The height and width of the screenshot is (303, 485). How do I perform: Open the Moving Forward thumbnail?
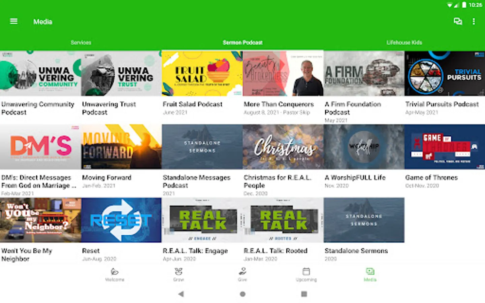point(121,147)
